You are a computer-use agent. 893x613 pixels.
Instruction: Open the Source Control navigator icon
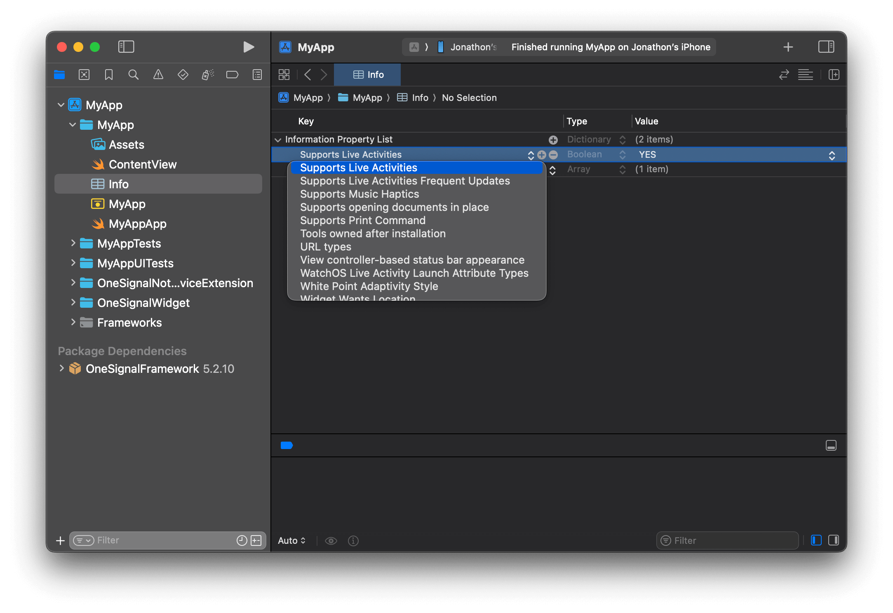tap(84, 75)
